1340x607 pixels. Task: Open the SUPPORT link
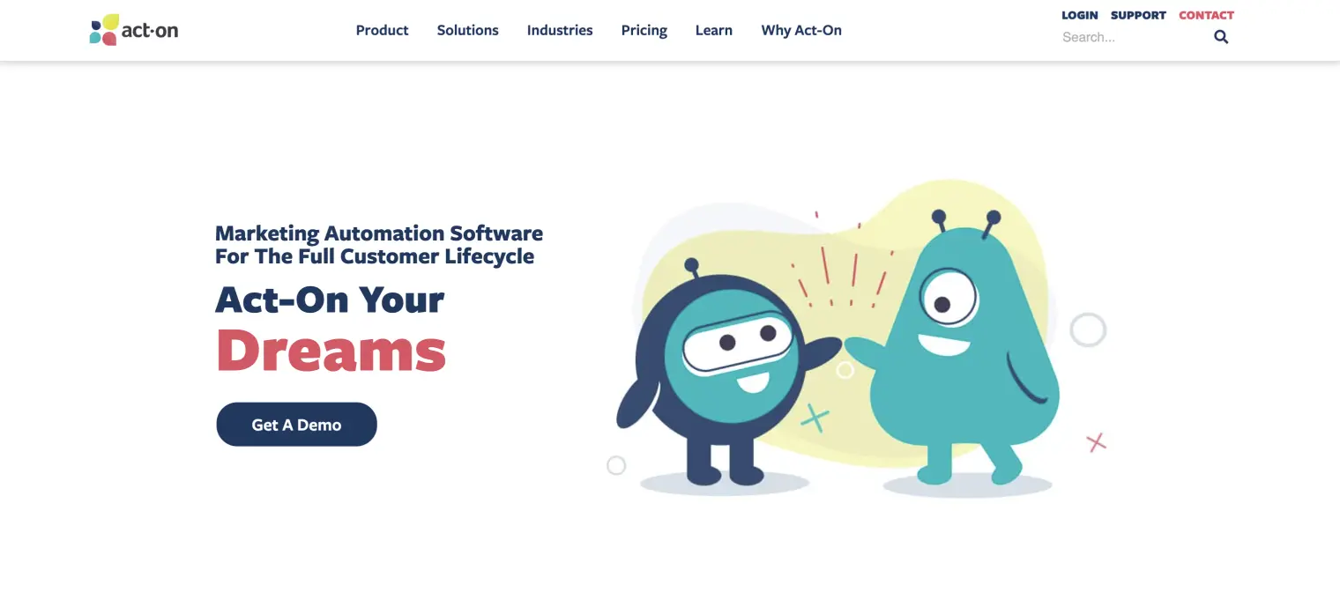tap(1138, 15)
